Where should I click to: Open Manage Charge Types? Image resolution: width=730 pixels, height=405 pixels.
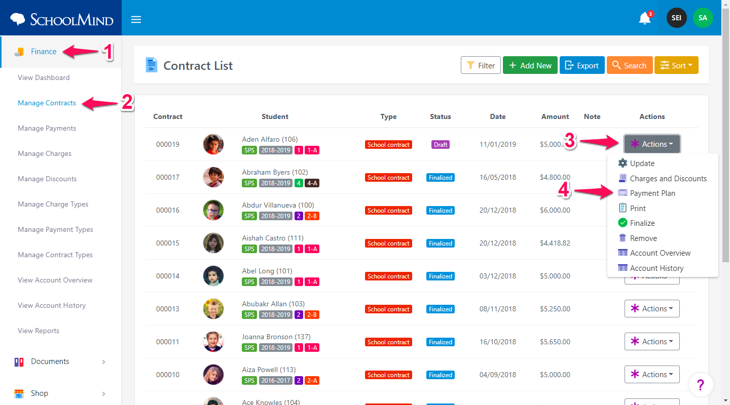(53, 204)
